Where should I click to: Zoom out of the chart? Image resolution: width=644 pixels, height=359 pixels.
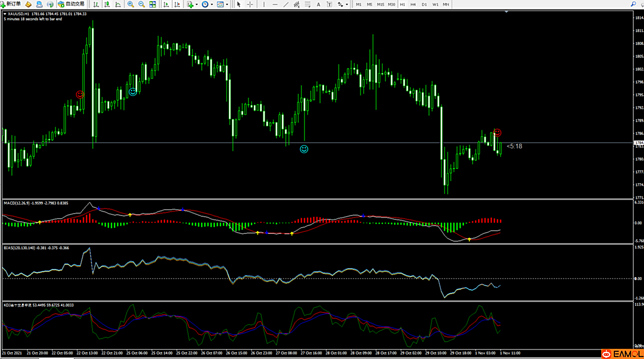[142, 4]
